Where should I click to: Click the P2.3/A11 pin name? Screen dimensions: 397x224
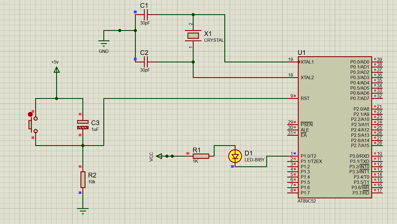click(x=360, y=125)
